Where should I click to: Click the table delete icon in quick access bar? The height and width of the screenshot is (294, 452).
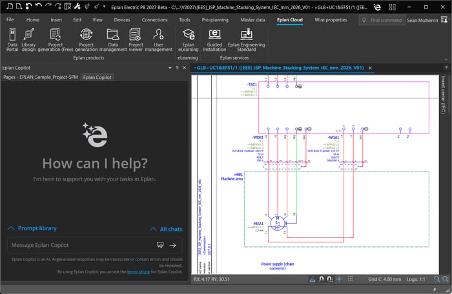(x=68, y=6)
